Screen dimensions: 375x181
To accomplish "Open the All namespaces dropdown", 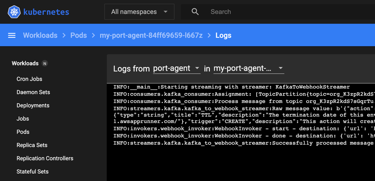I will click(139, 12).
